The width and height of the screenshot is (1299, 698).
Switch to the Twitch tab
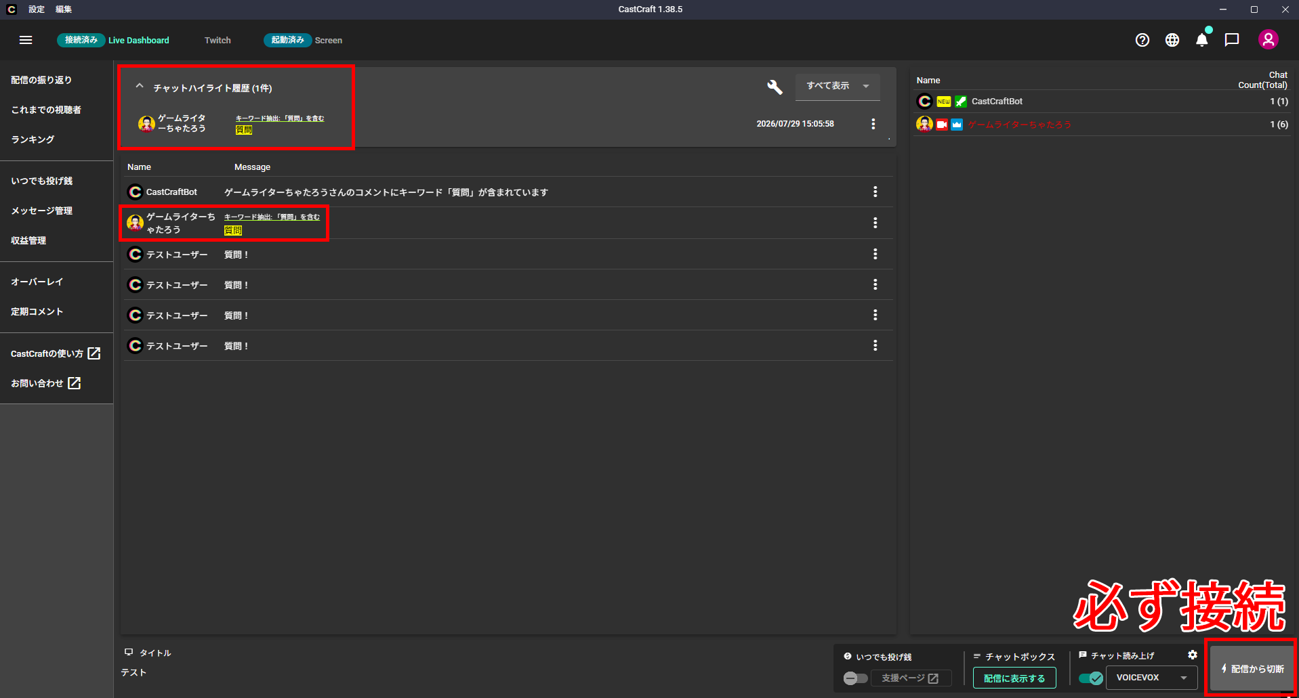pyautogui.click(x=218, y=40)
